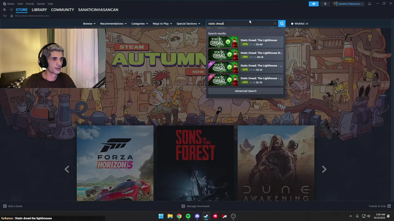Click the previous carousel arrow
394x221 pixels.
click(x=67, y=169)
